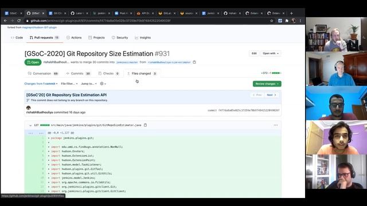
Task: Open the Open with dropdown
Action: (x=271, y=53)
